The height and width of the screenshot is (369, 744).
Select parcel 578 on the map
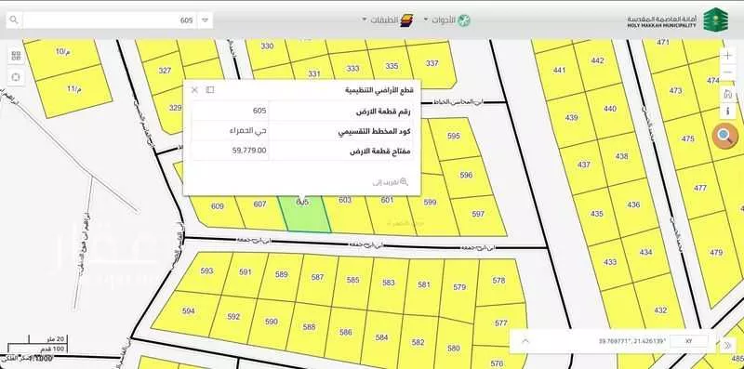[x=499, y=281]
